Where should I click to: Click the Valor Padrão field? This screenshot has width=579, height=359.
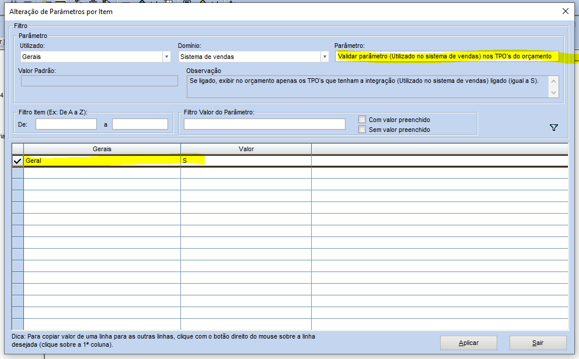(99, 81)
